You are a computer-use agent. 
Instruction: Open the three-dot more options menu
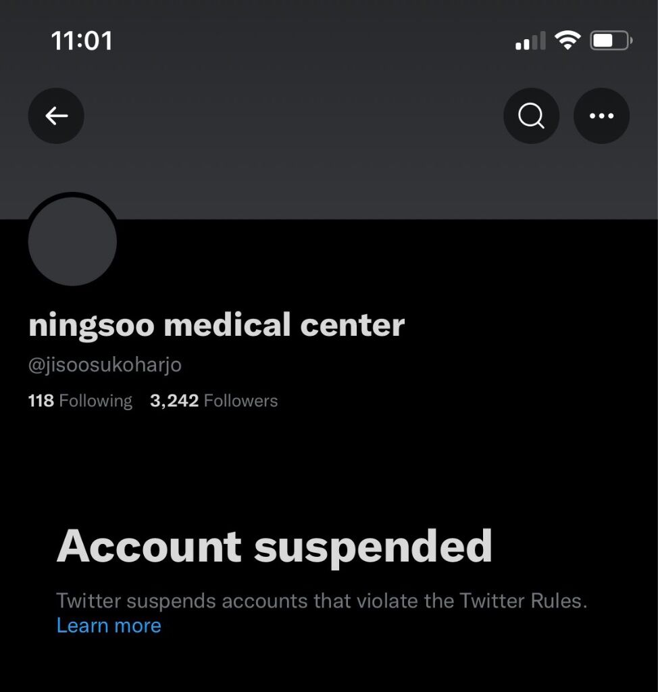[x=601, y=116]
